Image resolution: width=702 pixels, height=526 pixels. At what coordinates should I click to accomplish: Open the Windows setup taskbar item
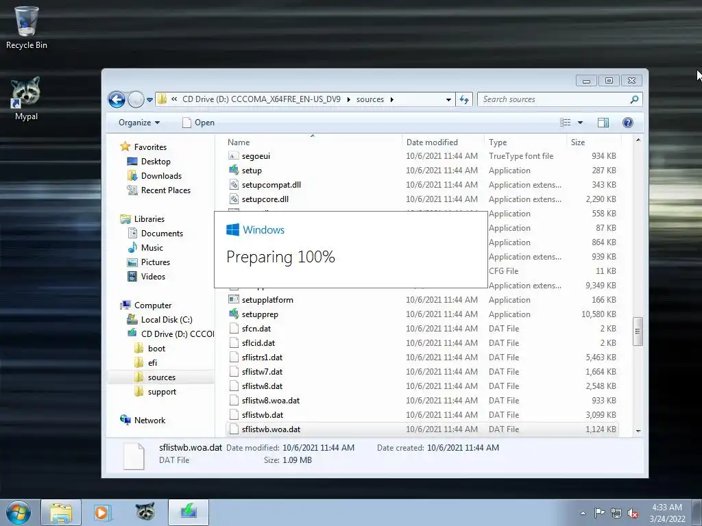[189, 512]
